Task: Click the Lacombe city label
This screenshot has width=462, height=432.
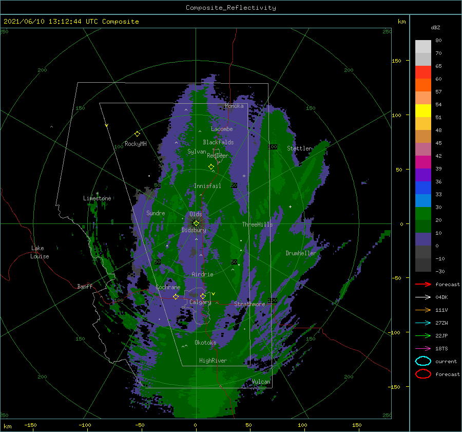Action: click(x=222, y=129)
